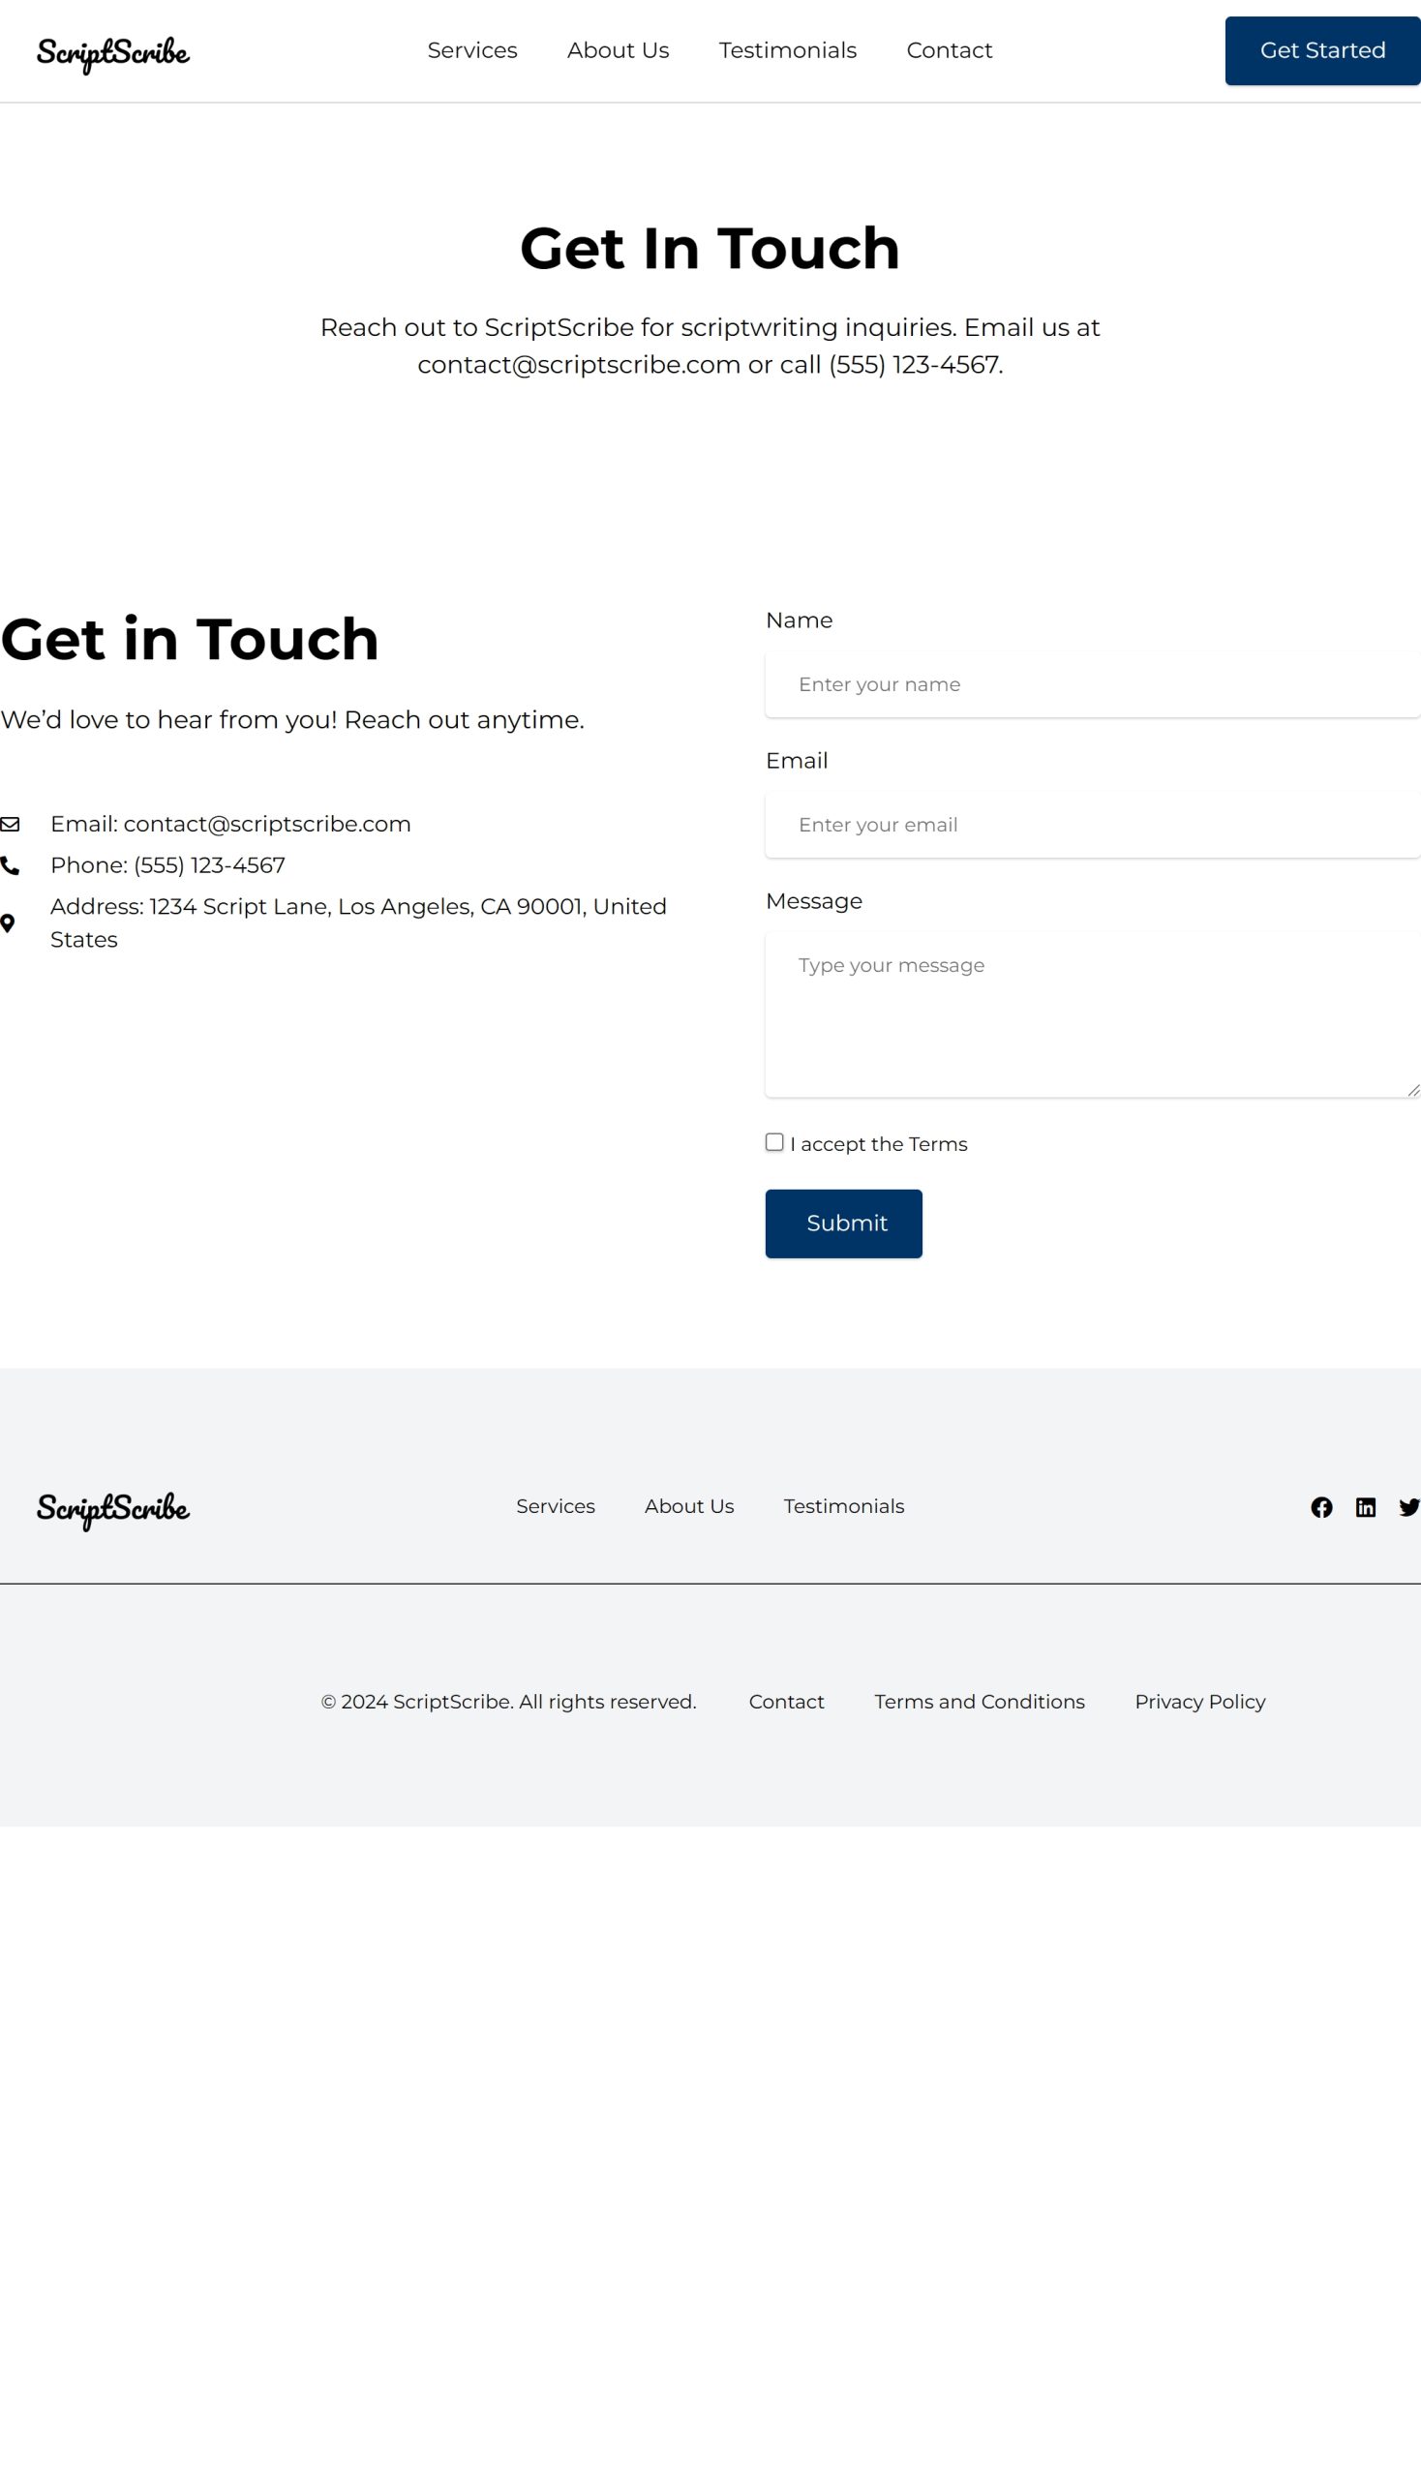Open the Twitter social icon

click(1408, 1508)
